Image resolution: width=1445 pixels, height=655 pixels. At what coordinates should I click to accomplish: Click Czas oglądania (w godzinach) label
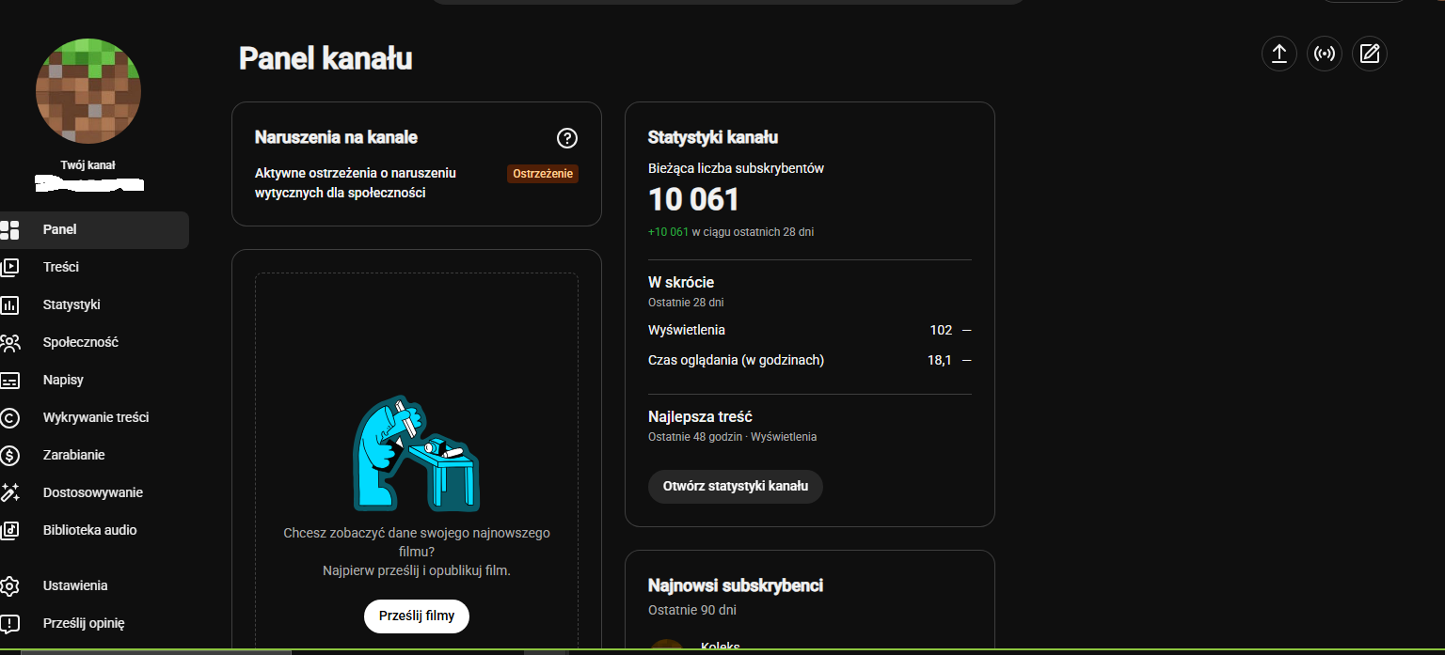[x=736, y=360]
